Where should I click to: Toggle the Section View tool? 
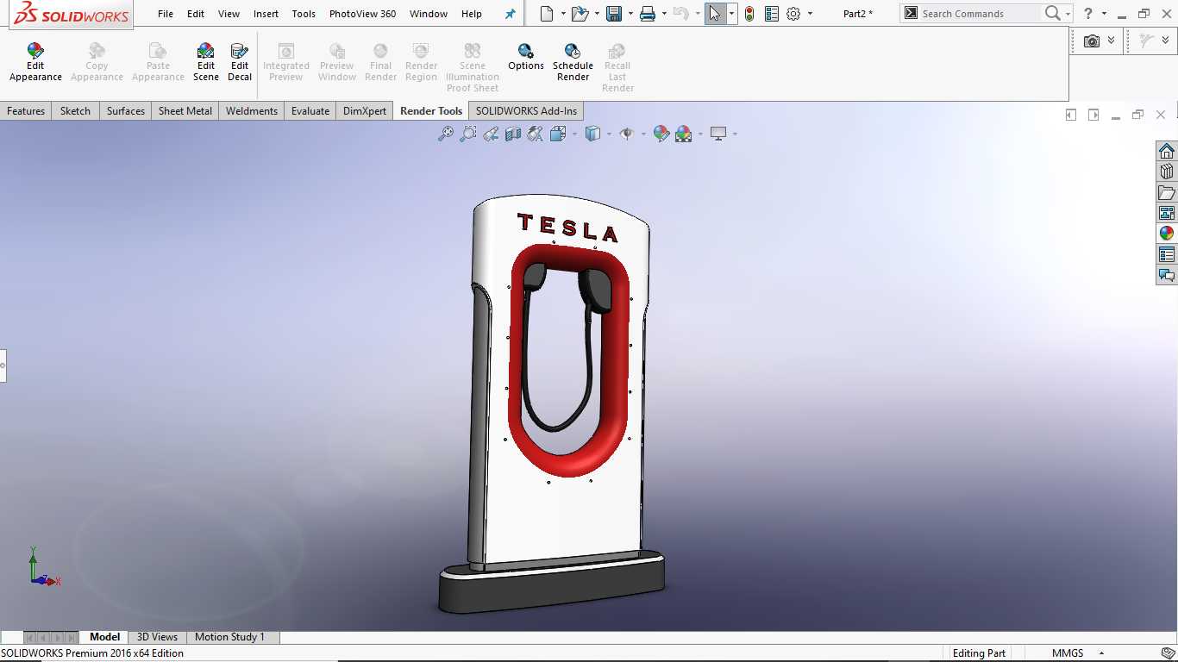pyautogui.click(x=513, y=134)
